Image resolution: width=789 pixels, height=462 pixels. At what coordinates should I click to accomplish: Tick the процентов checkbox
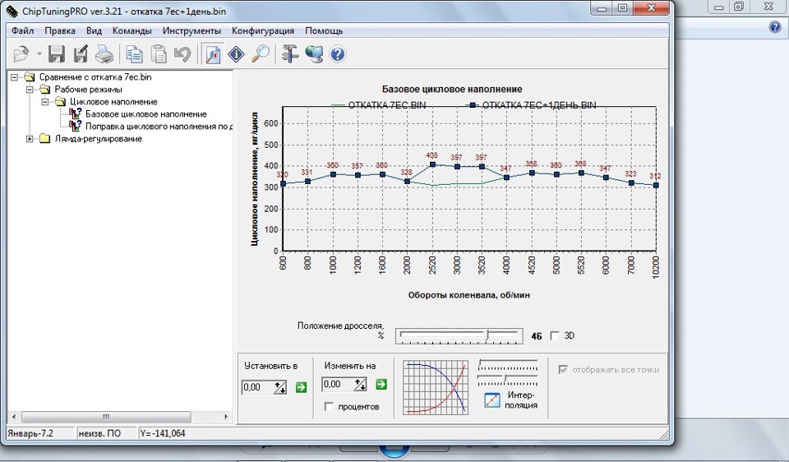(x=330, y=407)
